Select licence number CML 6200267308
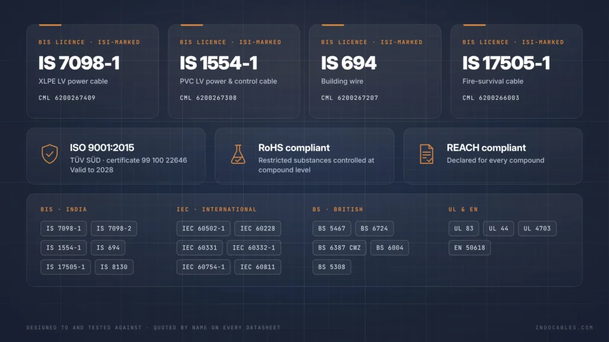609x342 pixels. coord(208,98)
